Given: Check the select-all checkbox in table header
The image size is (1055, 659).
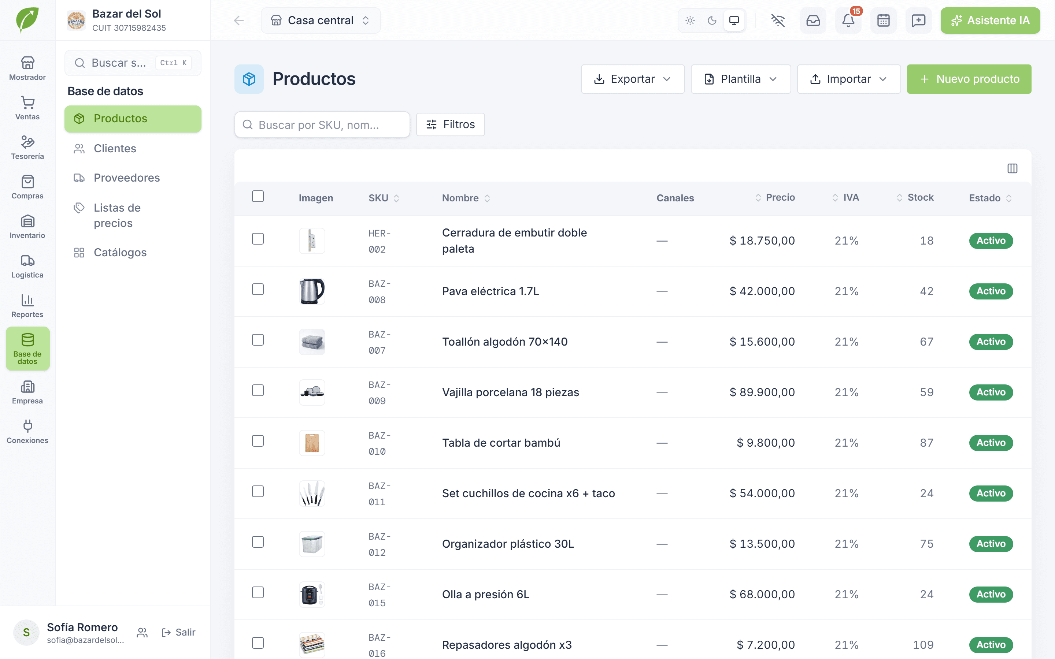Looking at the screenshot, I should [x=258, y=196].
